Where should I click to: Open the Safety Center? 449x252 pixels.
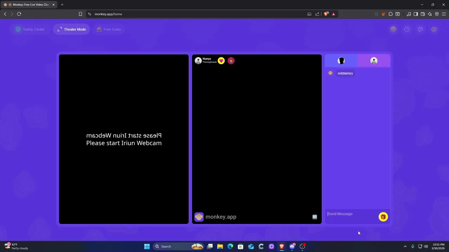click(30, 29)
